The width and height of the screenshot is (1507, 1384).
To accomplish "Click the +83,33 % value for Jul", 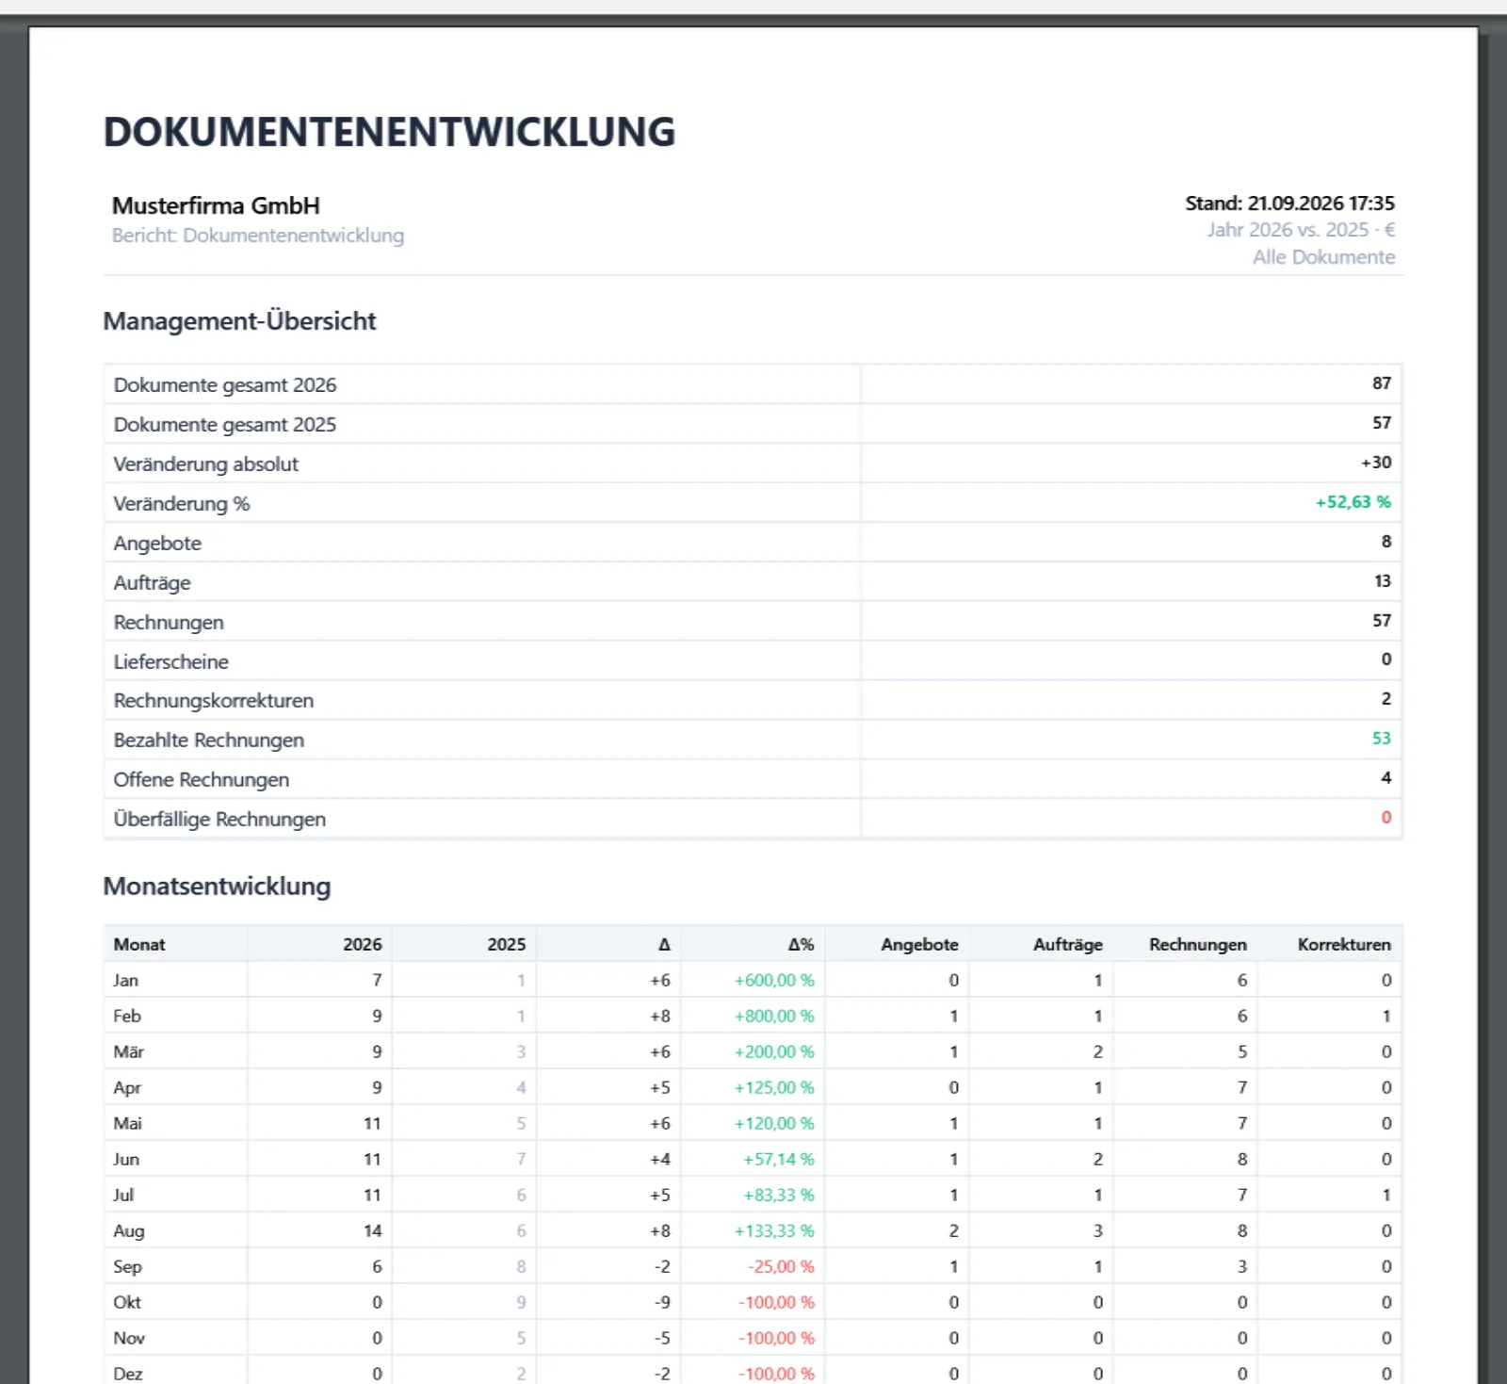I will (779, 1195).
